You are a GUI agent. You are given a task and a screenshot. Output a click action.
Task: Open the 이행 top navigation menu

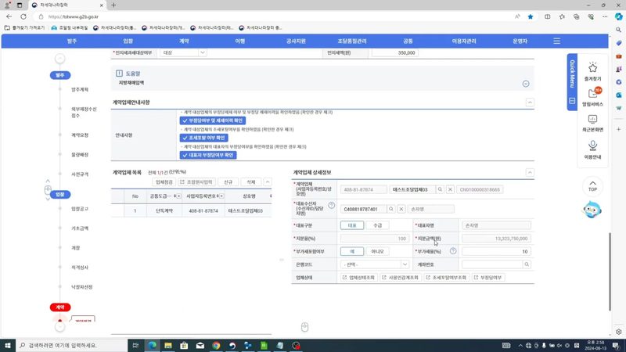tap(240, 41)
